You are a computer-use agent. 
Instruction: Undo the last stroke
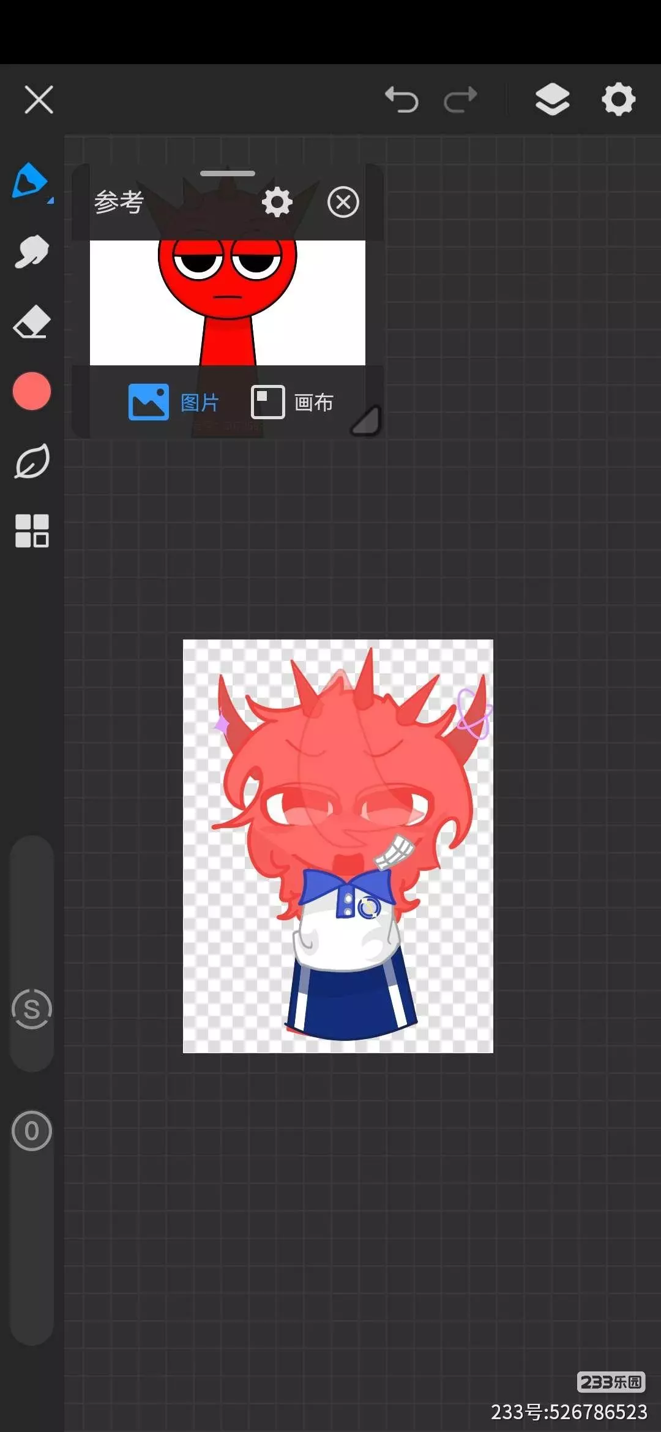pos(401,100)
